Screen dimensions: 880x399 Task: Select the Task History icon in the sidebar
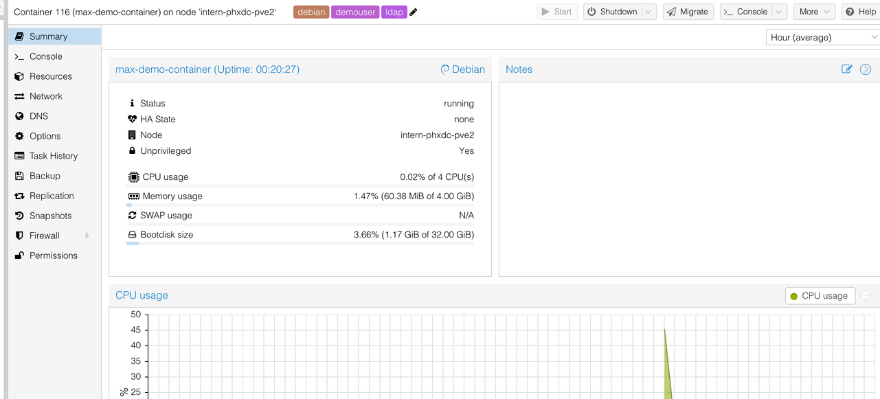click(x=19, y=156)
